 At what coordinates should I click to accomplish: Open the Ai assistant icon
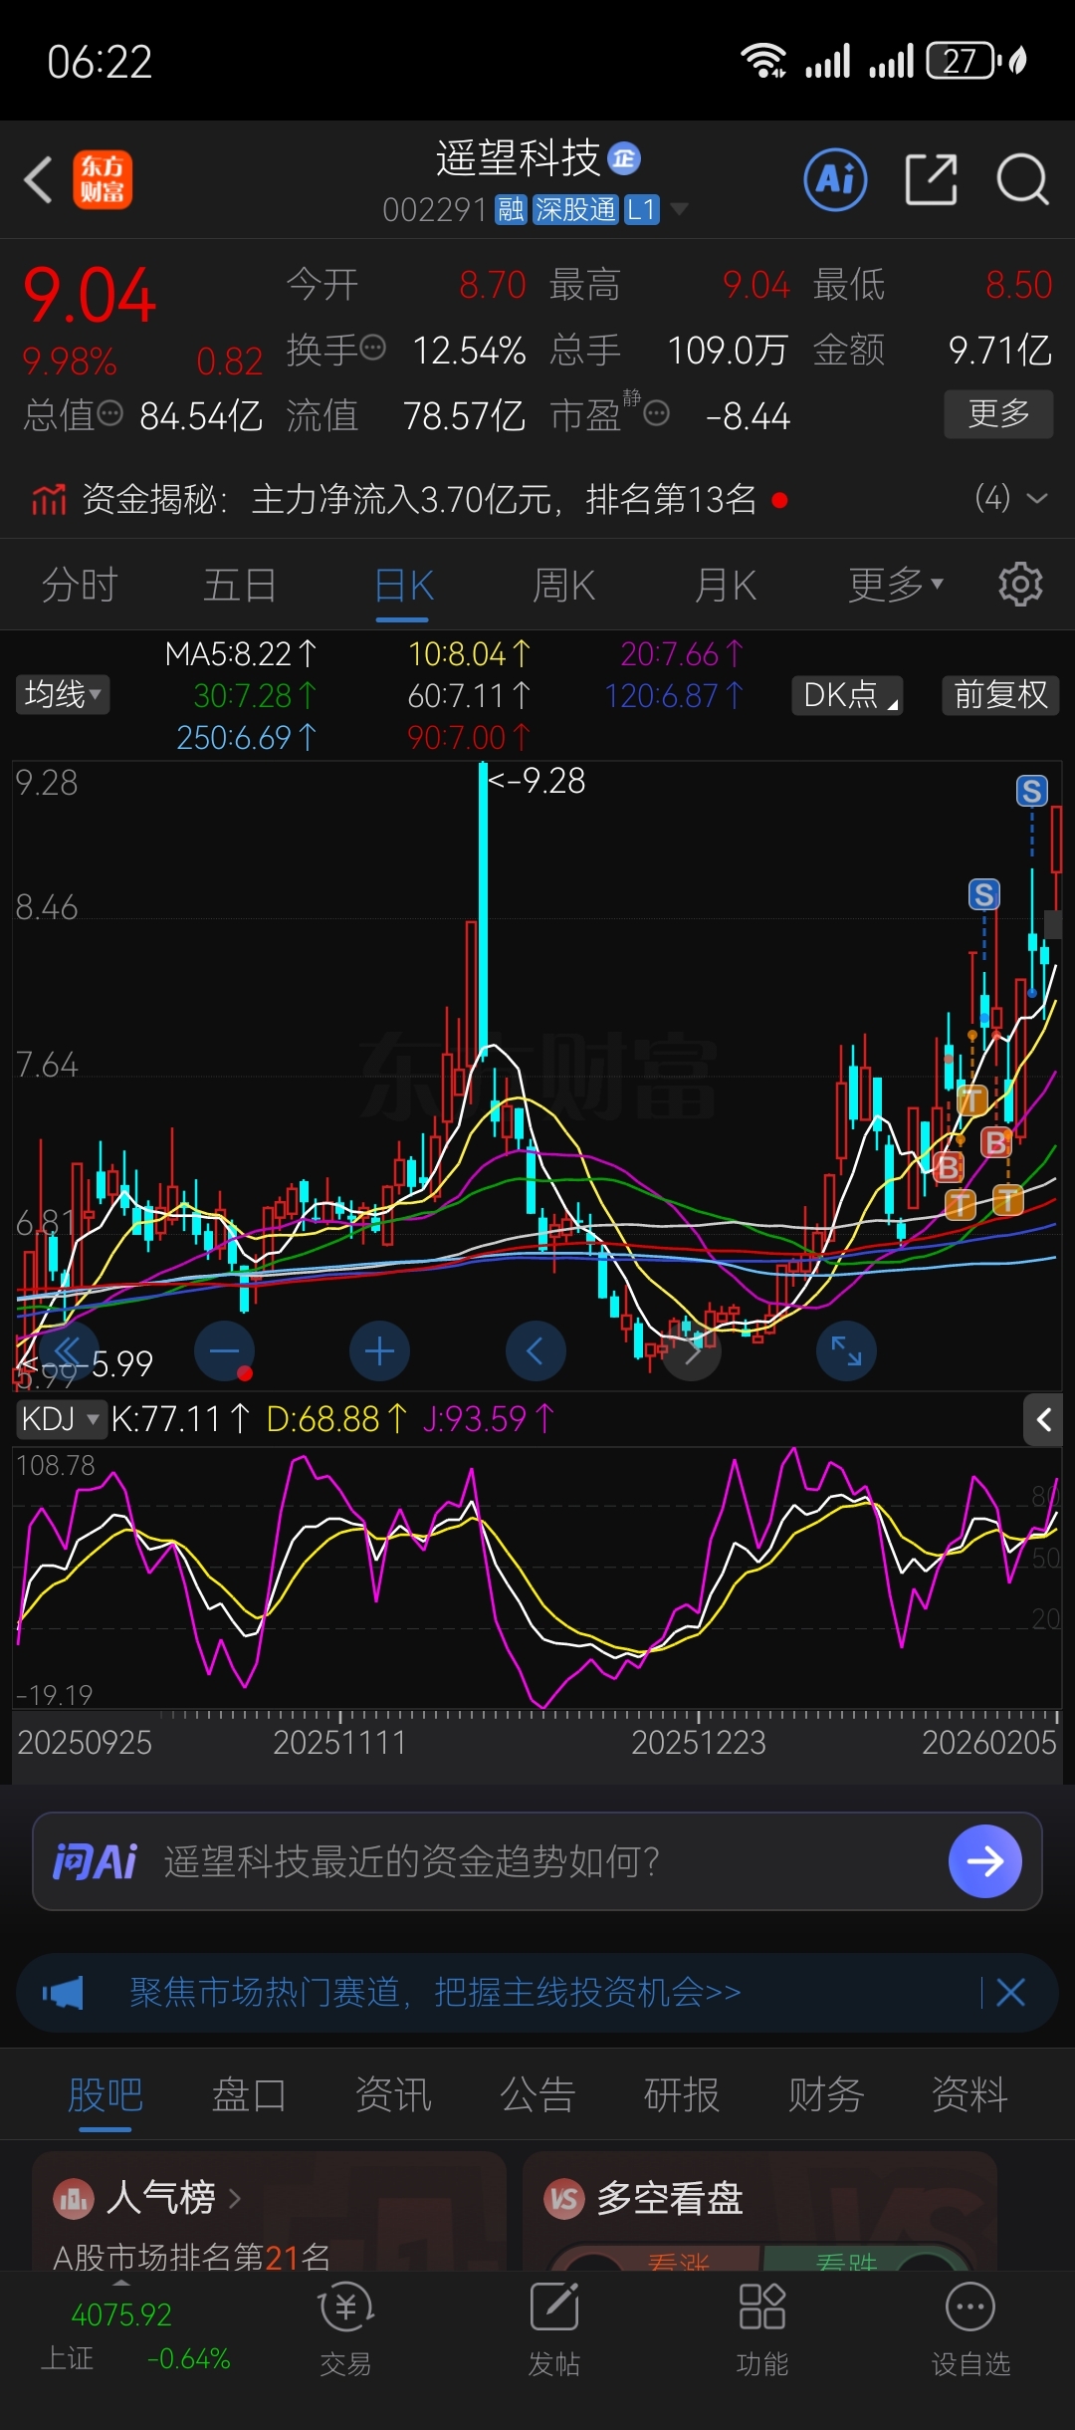835,180
